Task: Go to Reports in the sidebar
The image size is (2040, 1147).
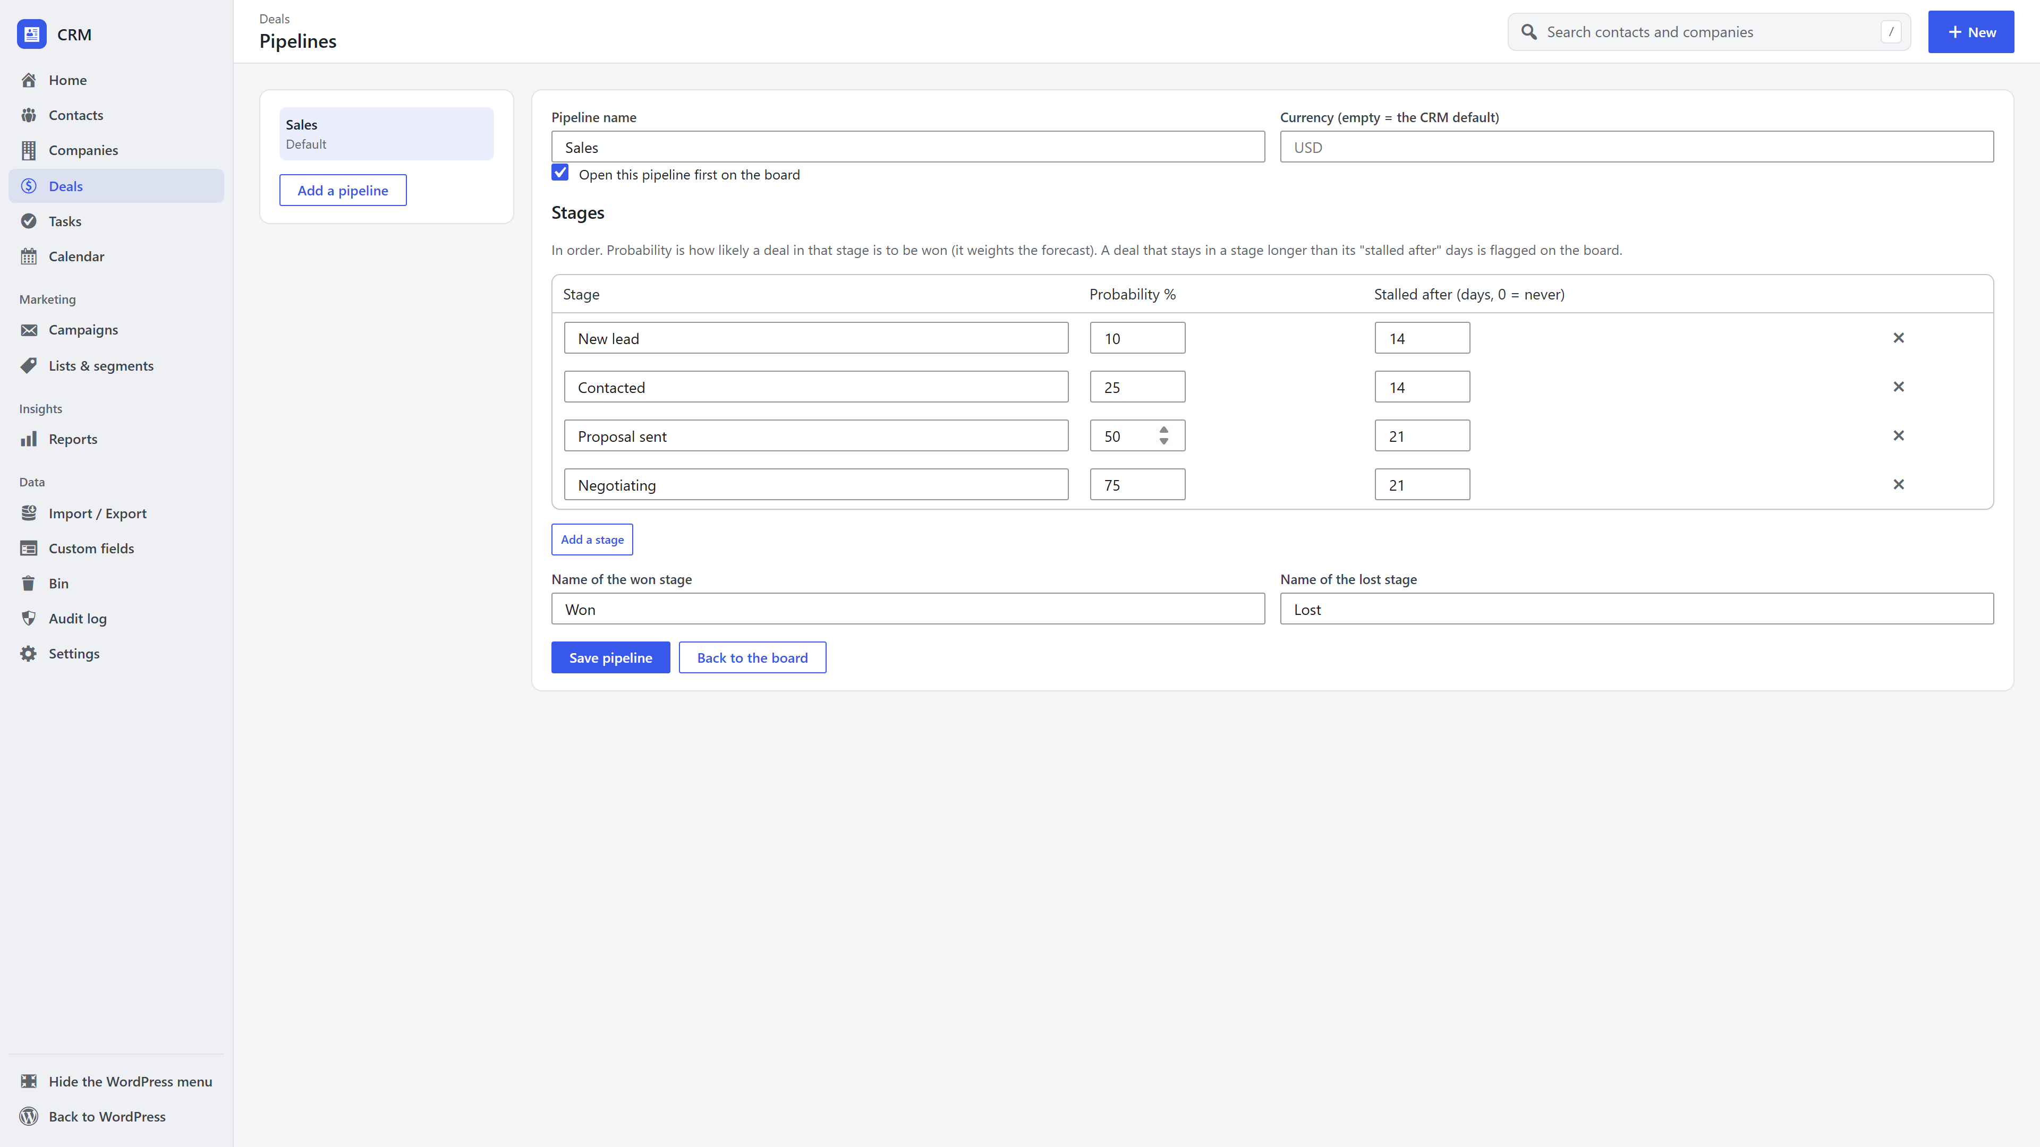Action: [116, 439]
